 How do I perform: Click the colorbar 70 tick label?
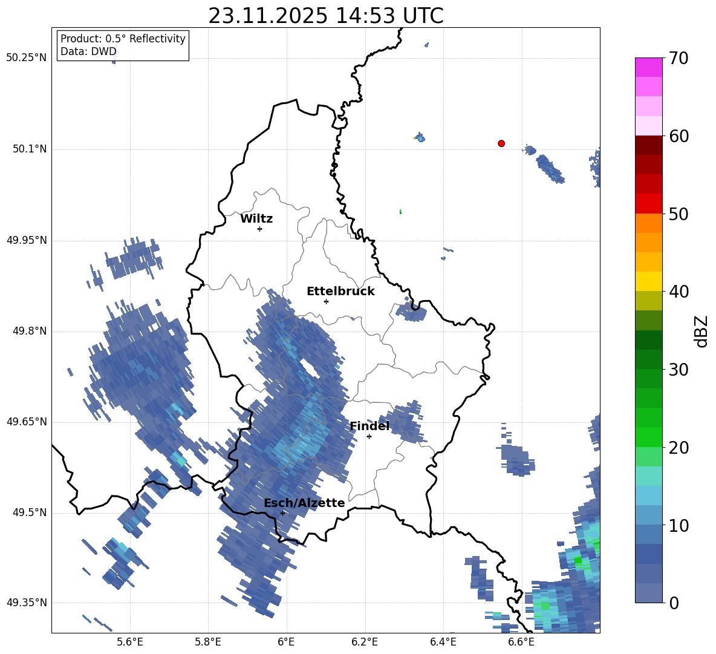[x=679, y=59]
